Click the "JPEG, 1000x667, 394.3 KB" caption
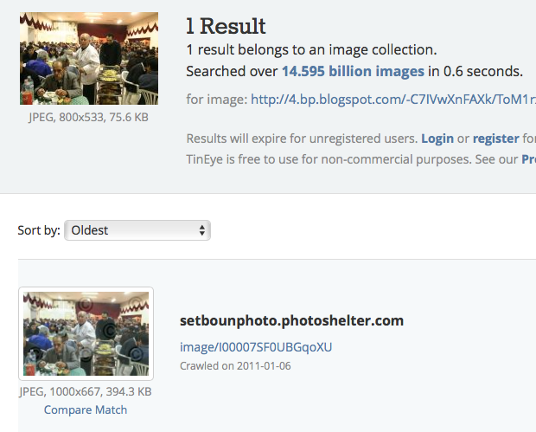The image size is (536, 432). [x=86, y=392]
